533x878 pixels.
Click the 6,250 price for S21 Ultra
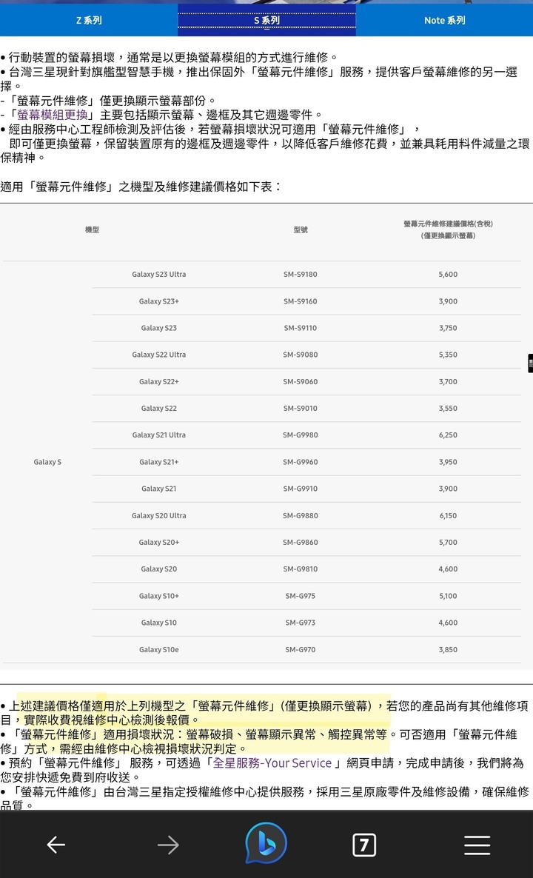coord(448,435)
